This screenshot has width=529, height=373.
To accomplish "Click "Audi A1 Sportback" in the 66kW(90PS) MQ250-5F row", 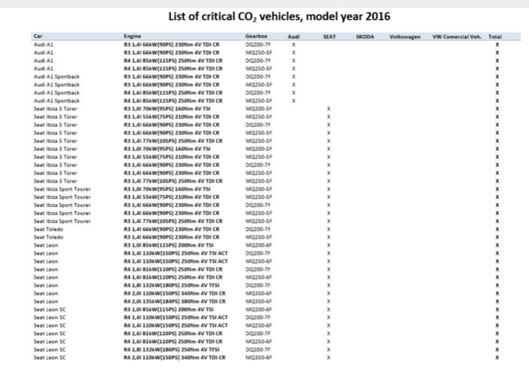I will coord(57,85).
